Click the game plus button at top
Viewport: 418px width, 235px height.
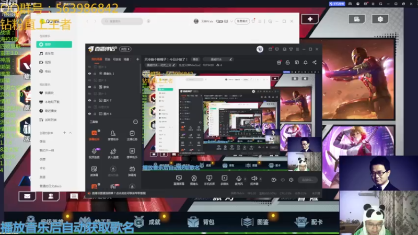310,19
